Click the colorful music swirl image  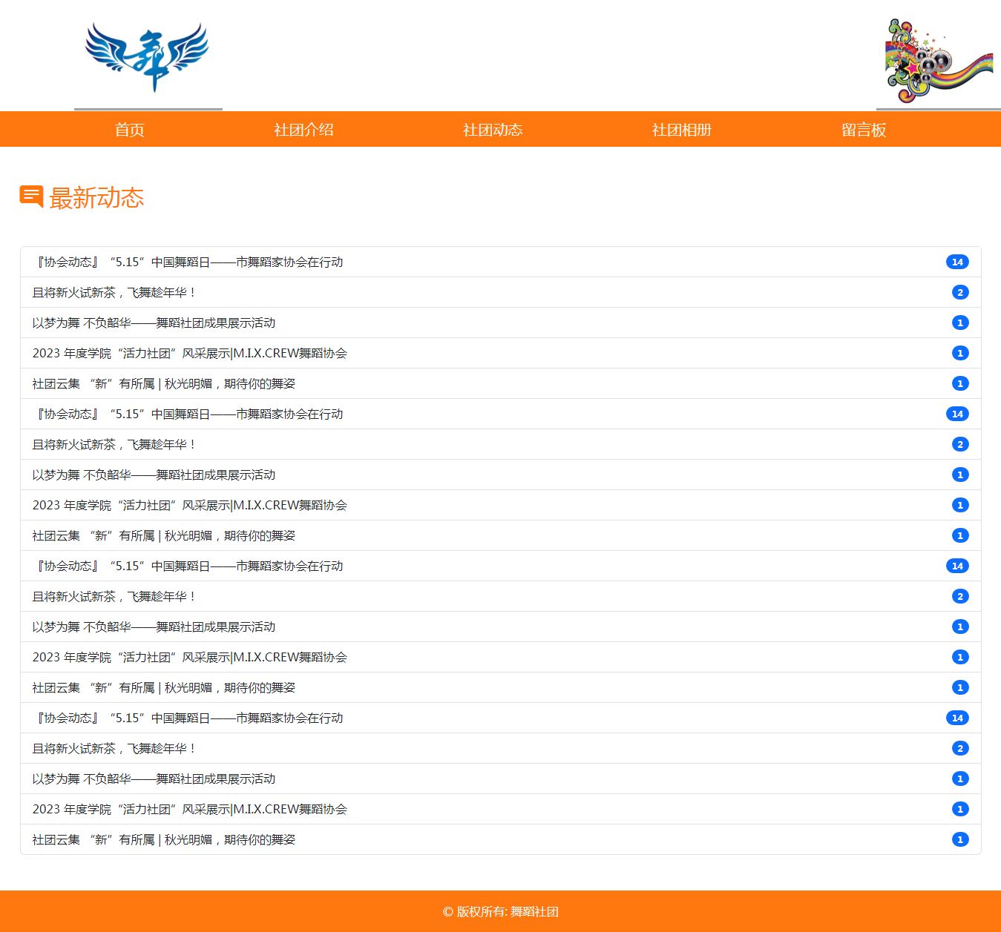939,61
